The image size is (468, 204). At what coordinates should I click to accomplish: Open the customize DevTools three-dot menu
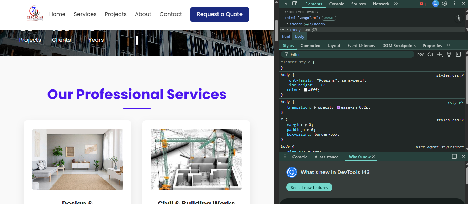coord(454,4)
